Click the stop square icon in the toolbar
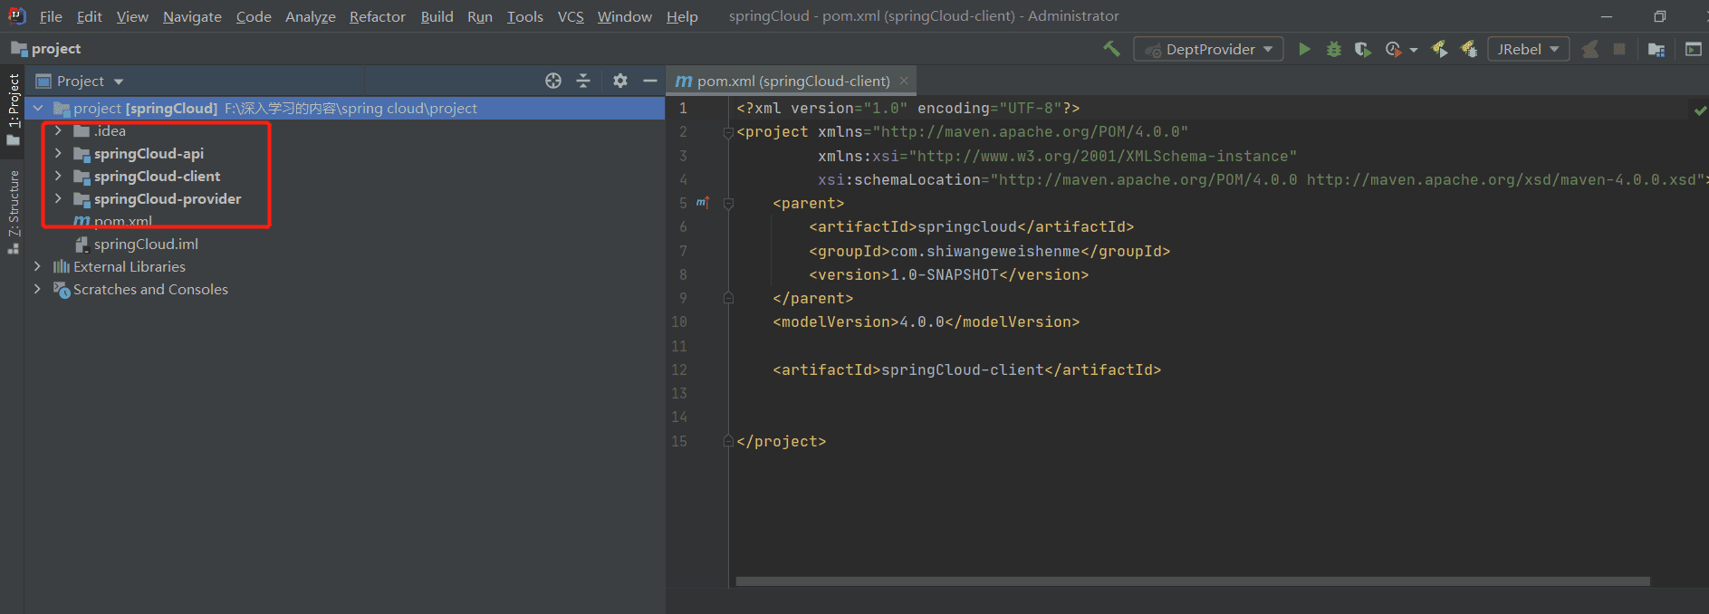 1619,49
